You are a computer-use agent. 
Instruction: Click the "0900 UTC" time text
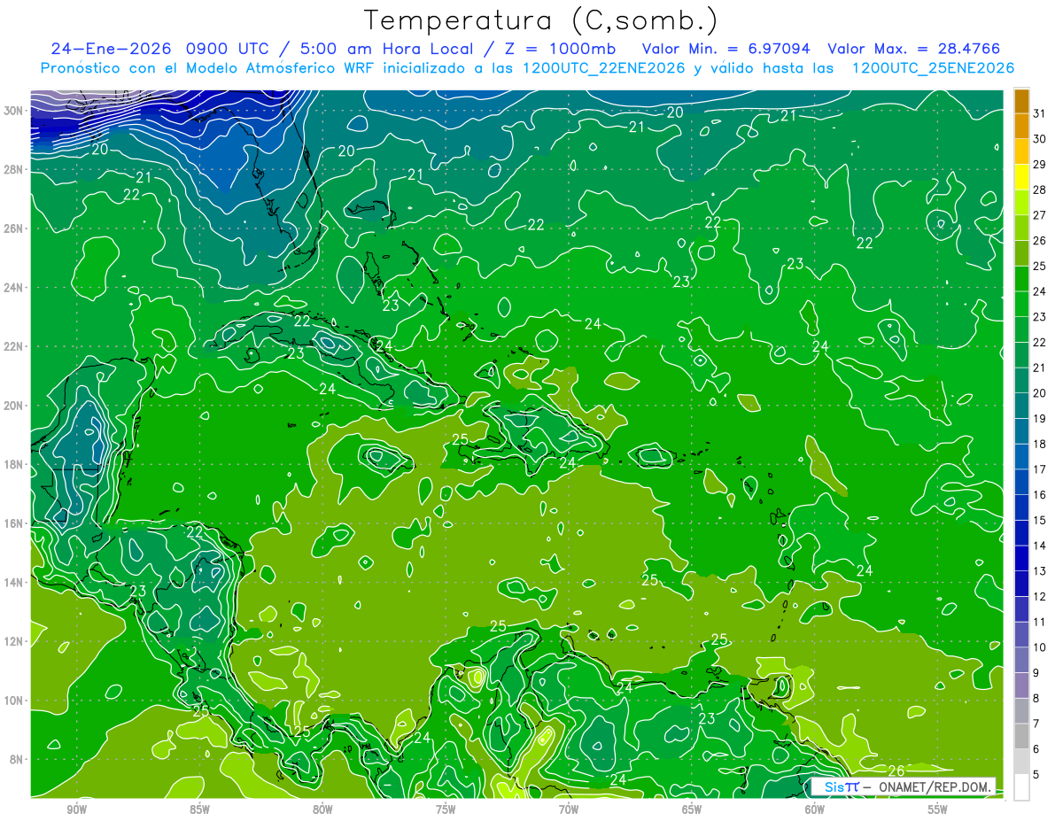[229, 49]
